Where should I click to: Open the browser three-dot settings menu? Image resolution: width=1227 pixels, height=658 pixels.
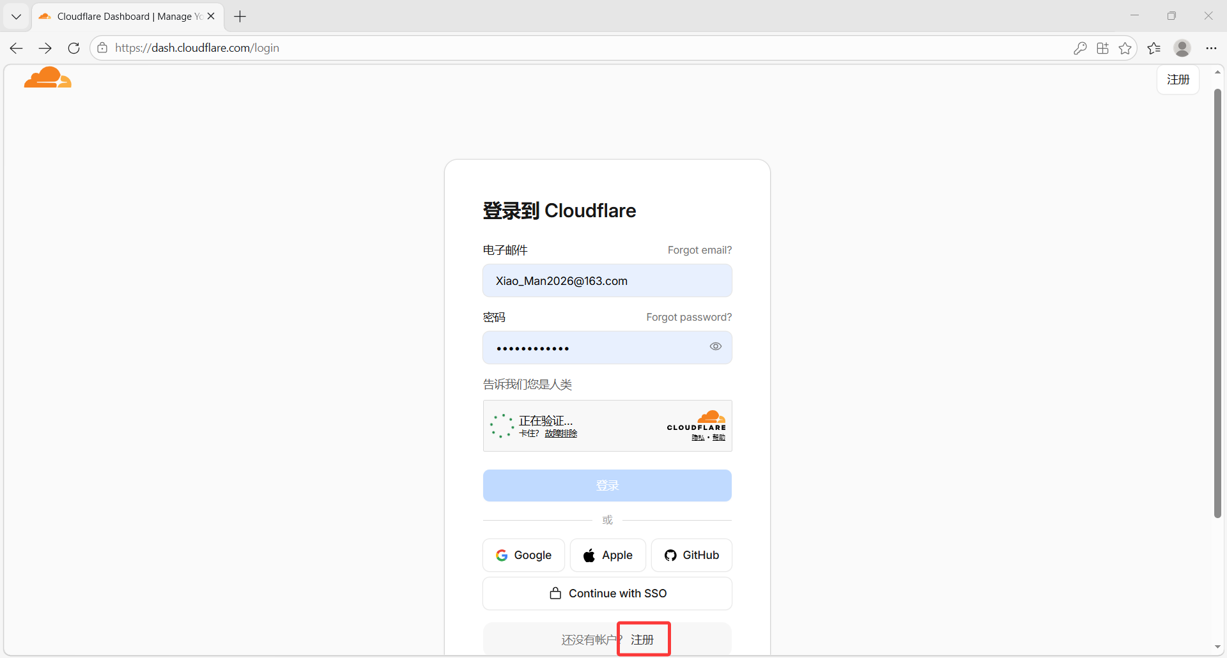pos(1212,48)
